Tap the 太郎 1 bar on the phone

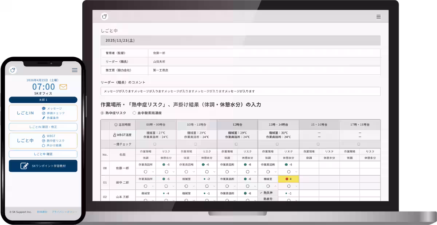coord(43,100)
